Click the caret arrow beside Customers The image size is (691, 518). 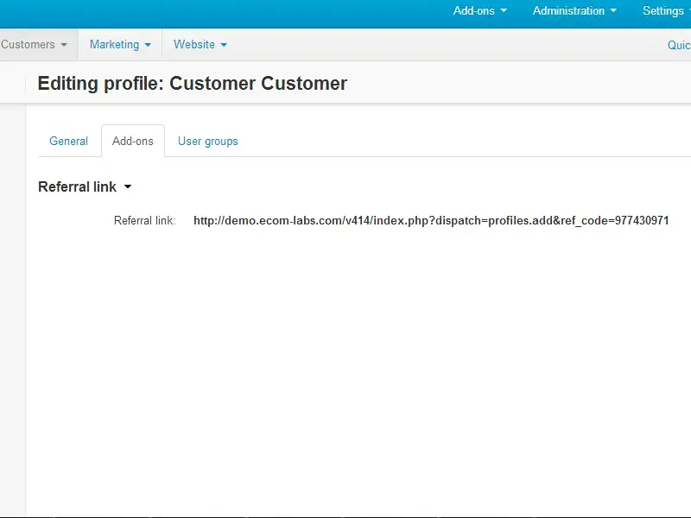click(64, 45)
